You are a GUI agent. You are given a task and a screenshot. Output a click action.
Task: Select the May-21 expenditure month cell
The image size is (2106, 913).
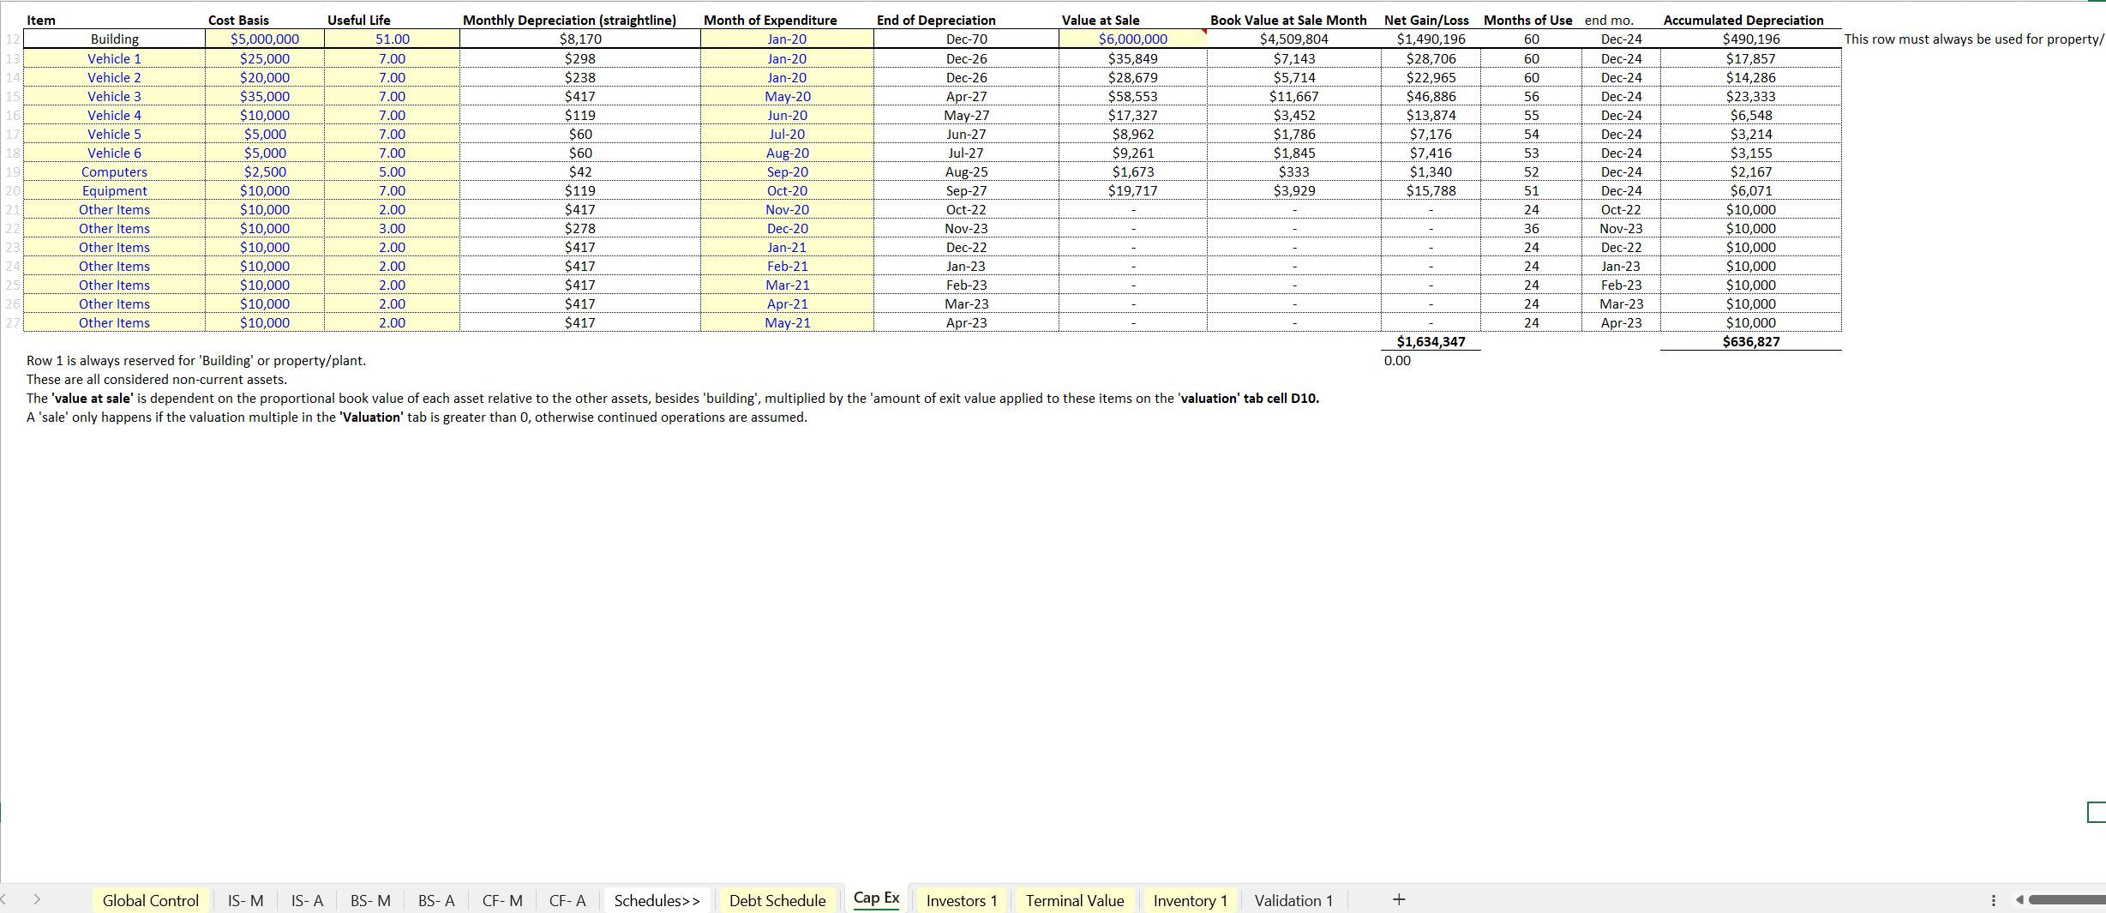point(787,323)
